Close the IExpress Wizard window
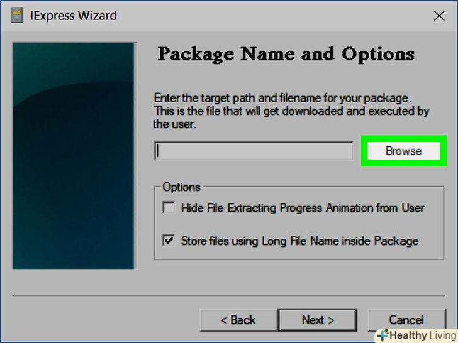 (439, 16)
